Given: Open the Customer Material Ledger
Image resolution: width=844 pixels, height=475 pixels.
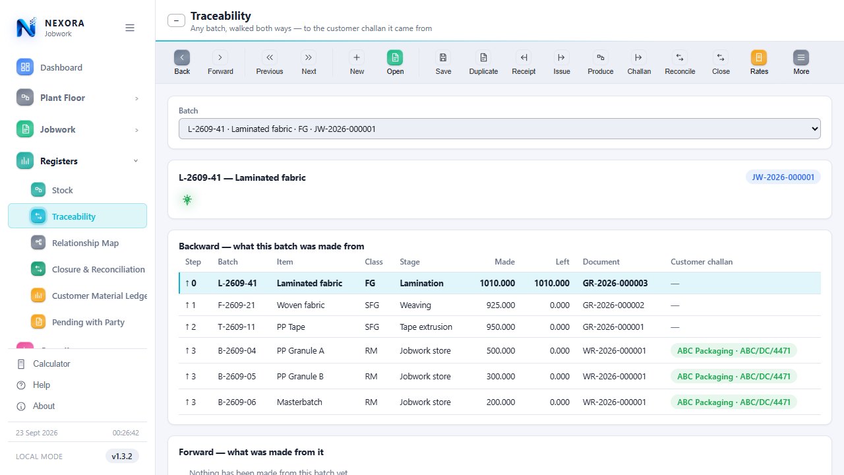Looking at the screenshot, I should [x=78, y=296].
